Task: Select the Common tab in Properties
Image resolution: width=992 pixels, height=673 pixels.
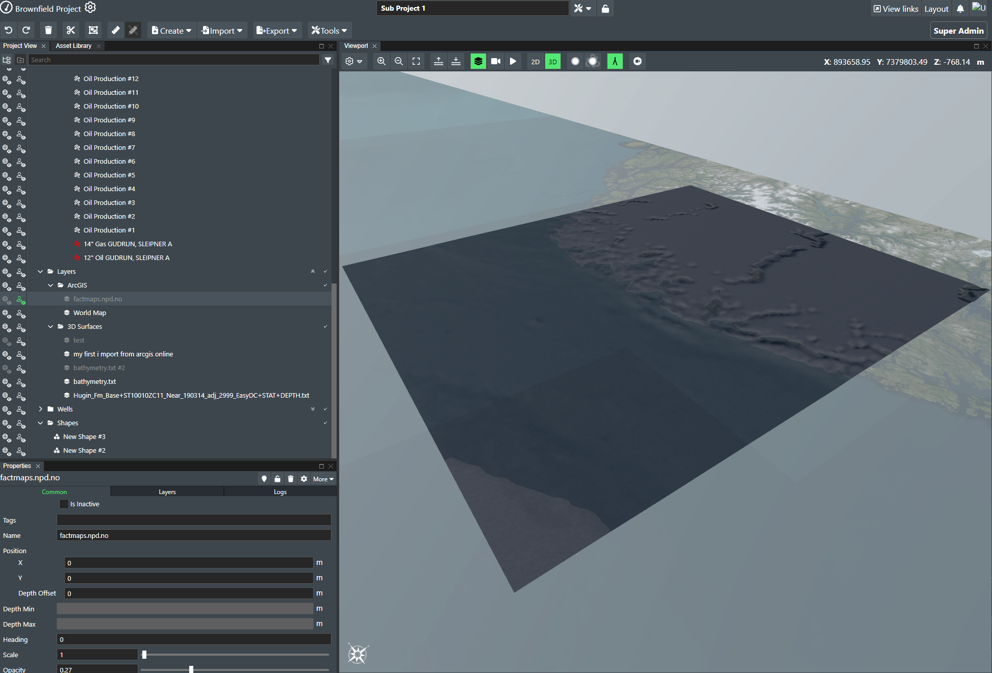Action: pyautogui.click(x=55, y=492)
